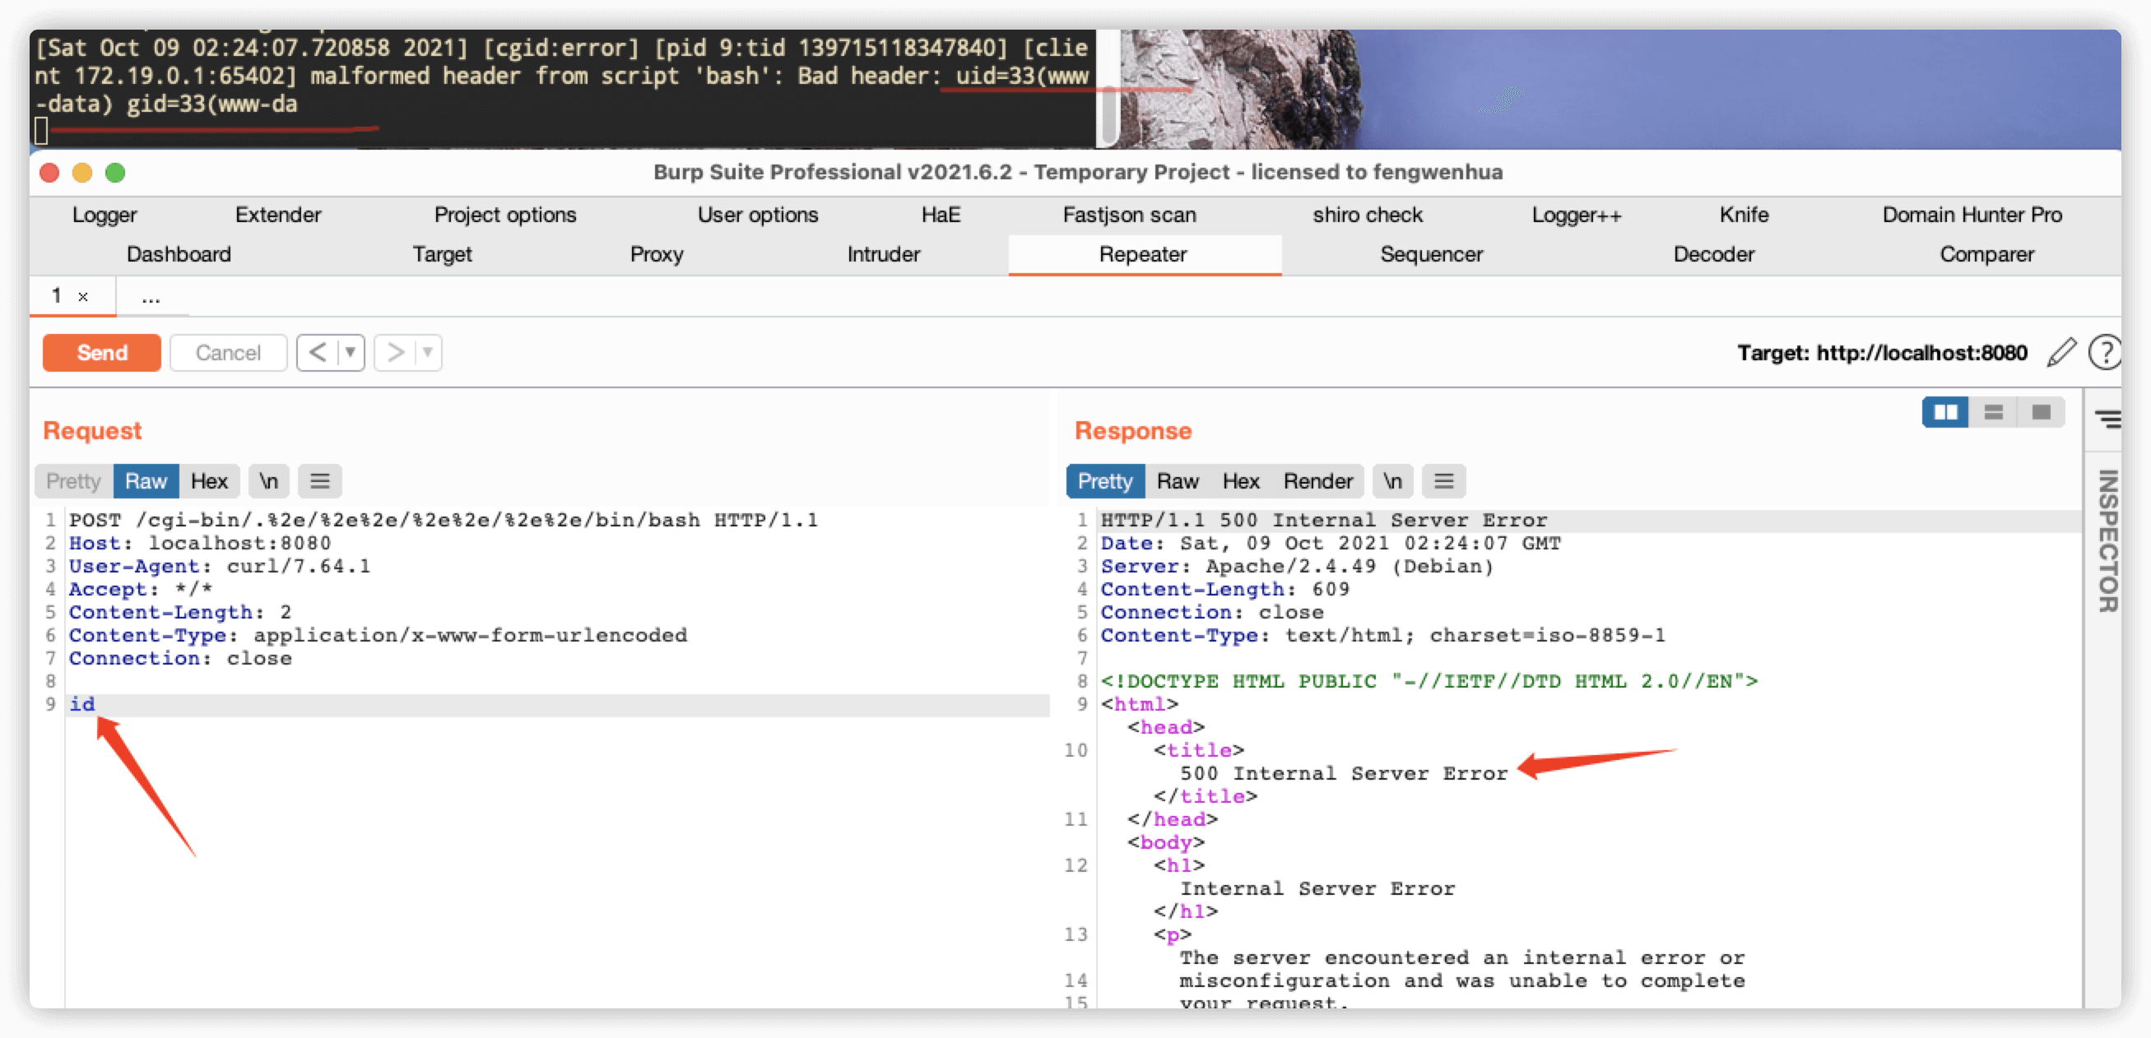Switch Request view to Hex
Image resolution: width=2151 pixels, height=1038 pixels.
pyautogui.click(x=209, y=481)
